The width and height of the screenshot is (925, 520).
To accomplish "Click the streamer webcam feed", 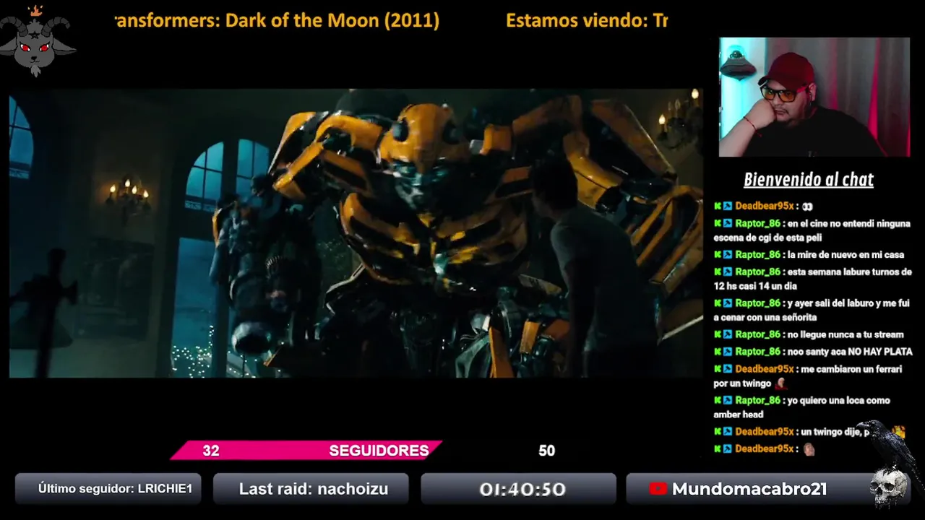I will click(814, 97).
